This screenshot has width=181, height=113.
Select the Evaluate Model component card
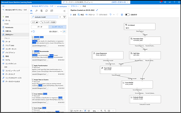point(48,41)
